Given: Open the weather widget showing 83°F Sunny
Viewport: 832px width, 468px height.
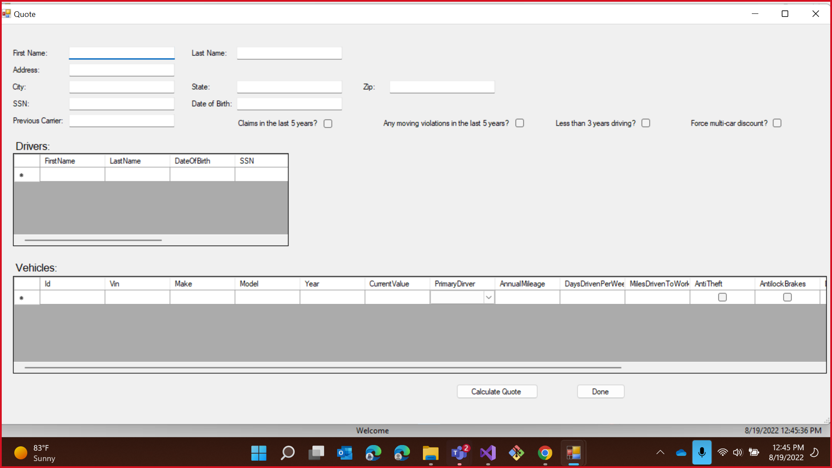Looking at the screenshot, I should coord(36,453).
